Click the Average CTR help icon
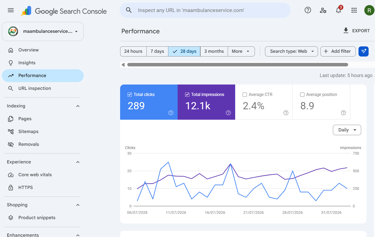This screenshot has width=375, height=237. pyautogui.click(x=286, y=113)
